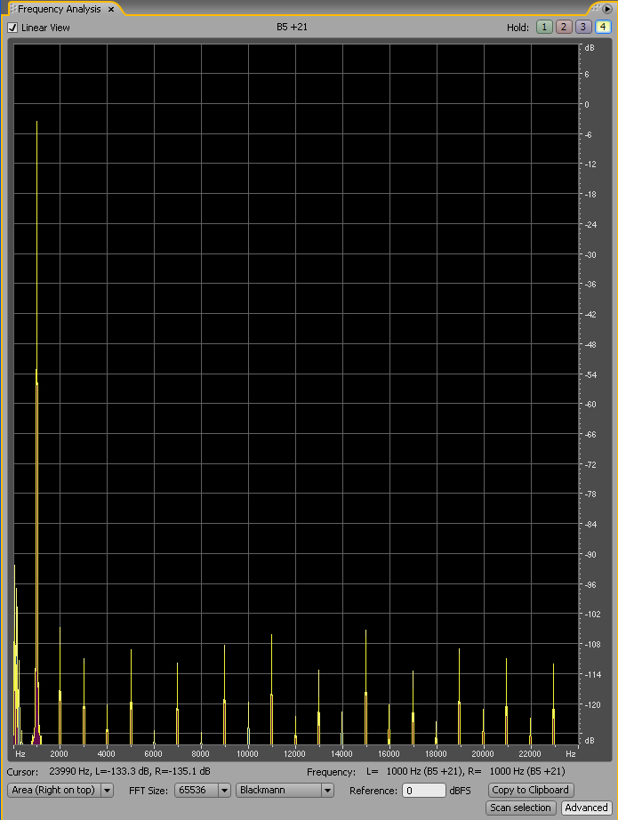Screen dimensions: 618x820
Task: Click the Blackmann dropdown arrow
Action: (x=327, y=790)
